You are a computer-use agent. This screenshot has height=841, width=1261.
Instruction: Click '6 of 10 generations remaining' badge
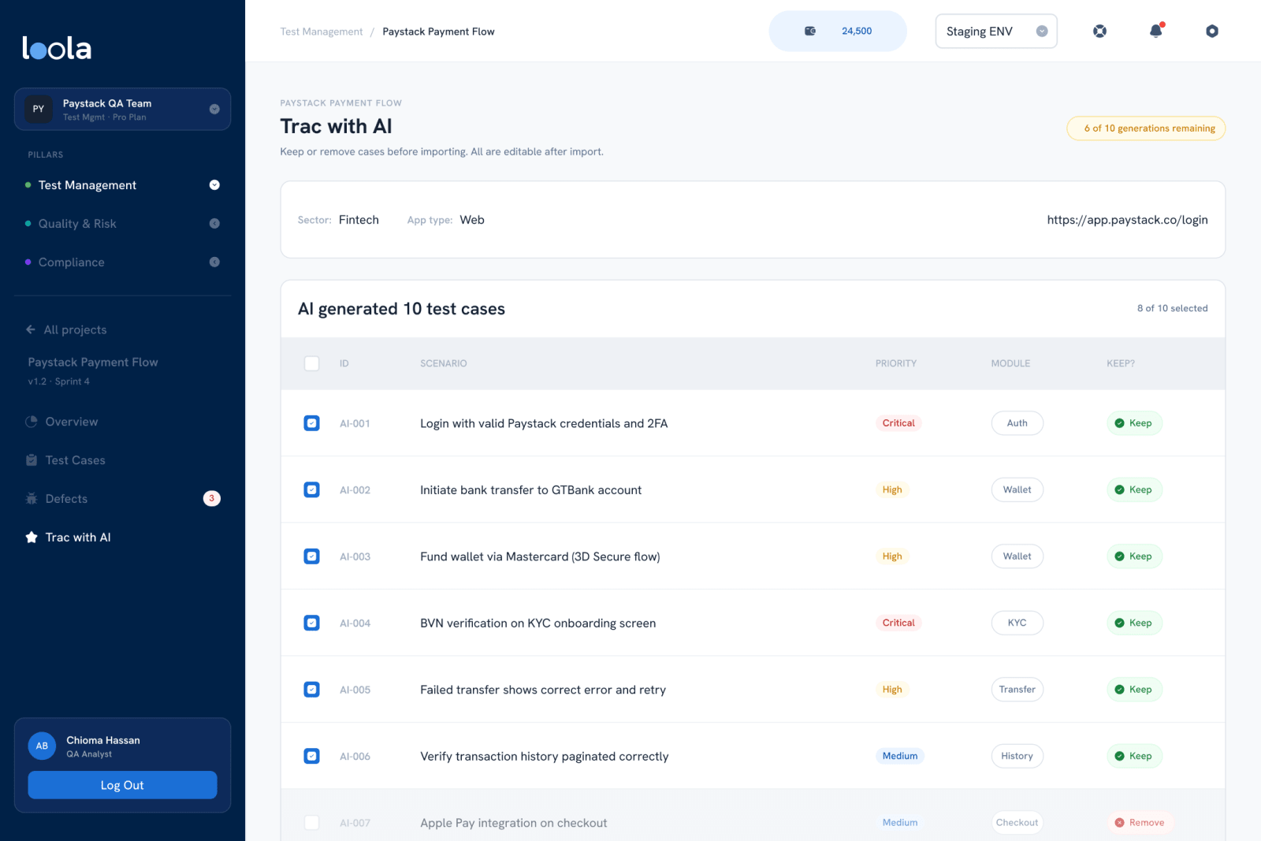(x=1146, y=128)
